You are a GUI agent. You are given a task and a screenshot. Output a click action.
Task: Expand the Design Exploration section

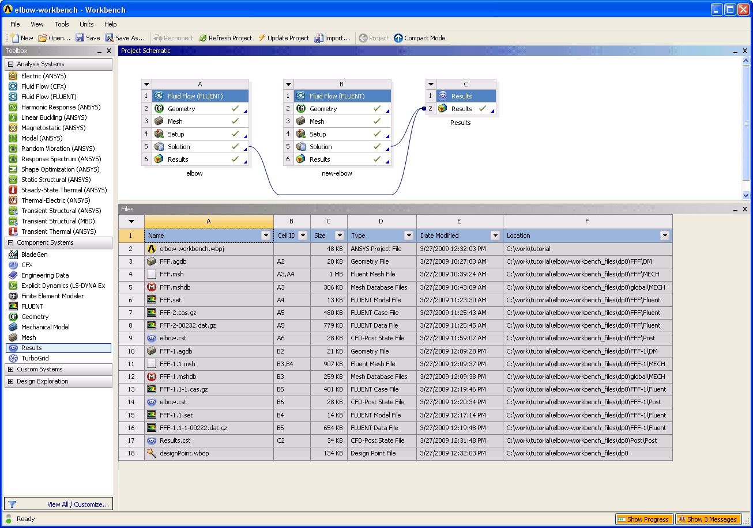click(11, 381)
